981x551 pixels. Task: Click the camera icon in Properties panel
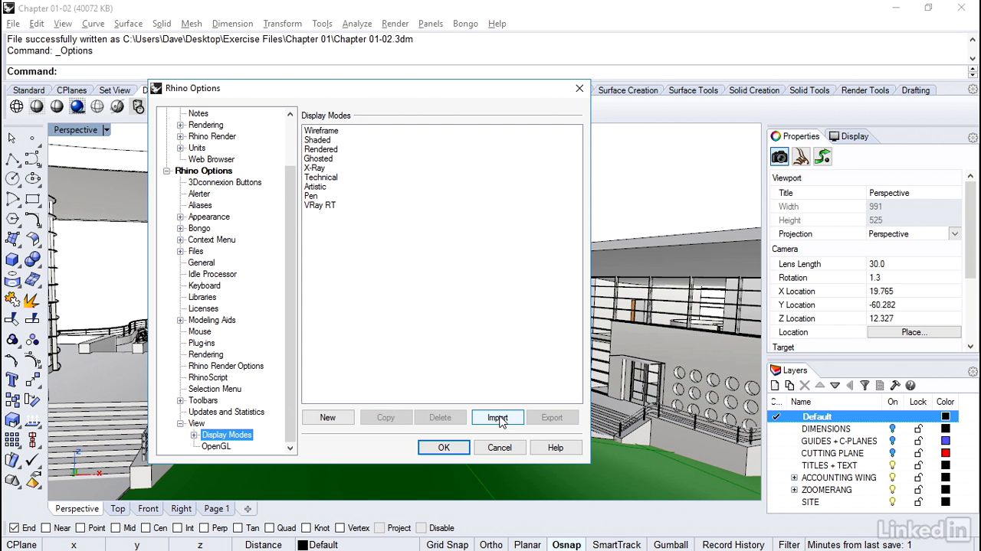click(779, 157)
